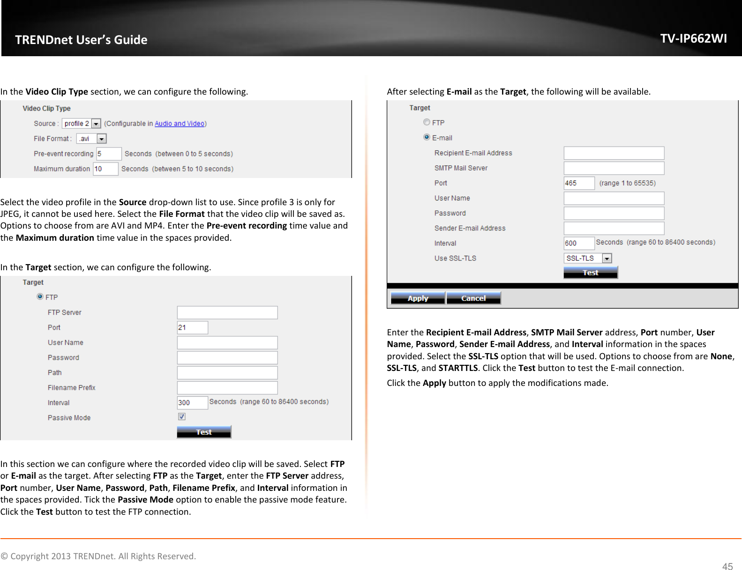Click the FTP User Name input field
Image resolution: width=742 pixels, height=570 pixels.
227,342
